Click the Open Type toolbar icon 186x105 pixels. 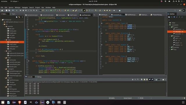[x=73, y=10]
